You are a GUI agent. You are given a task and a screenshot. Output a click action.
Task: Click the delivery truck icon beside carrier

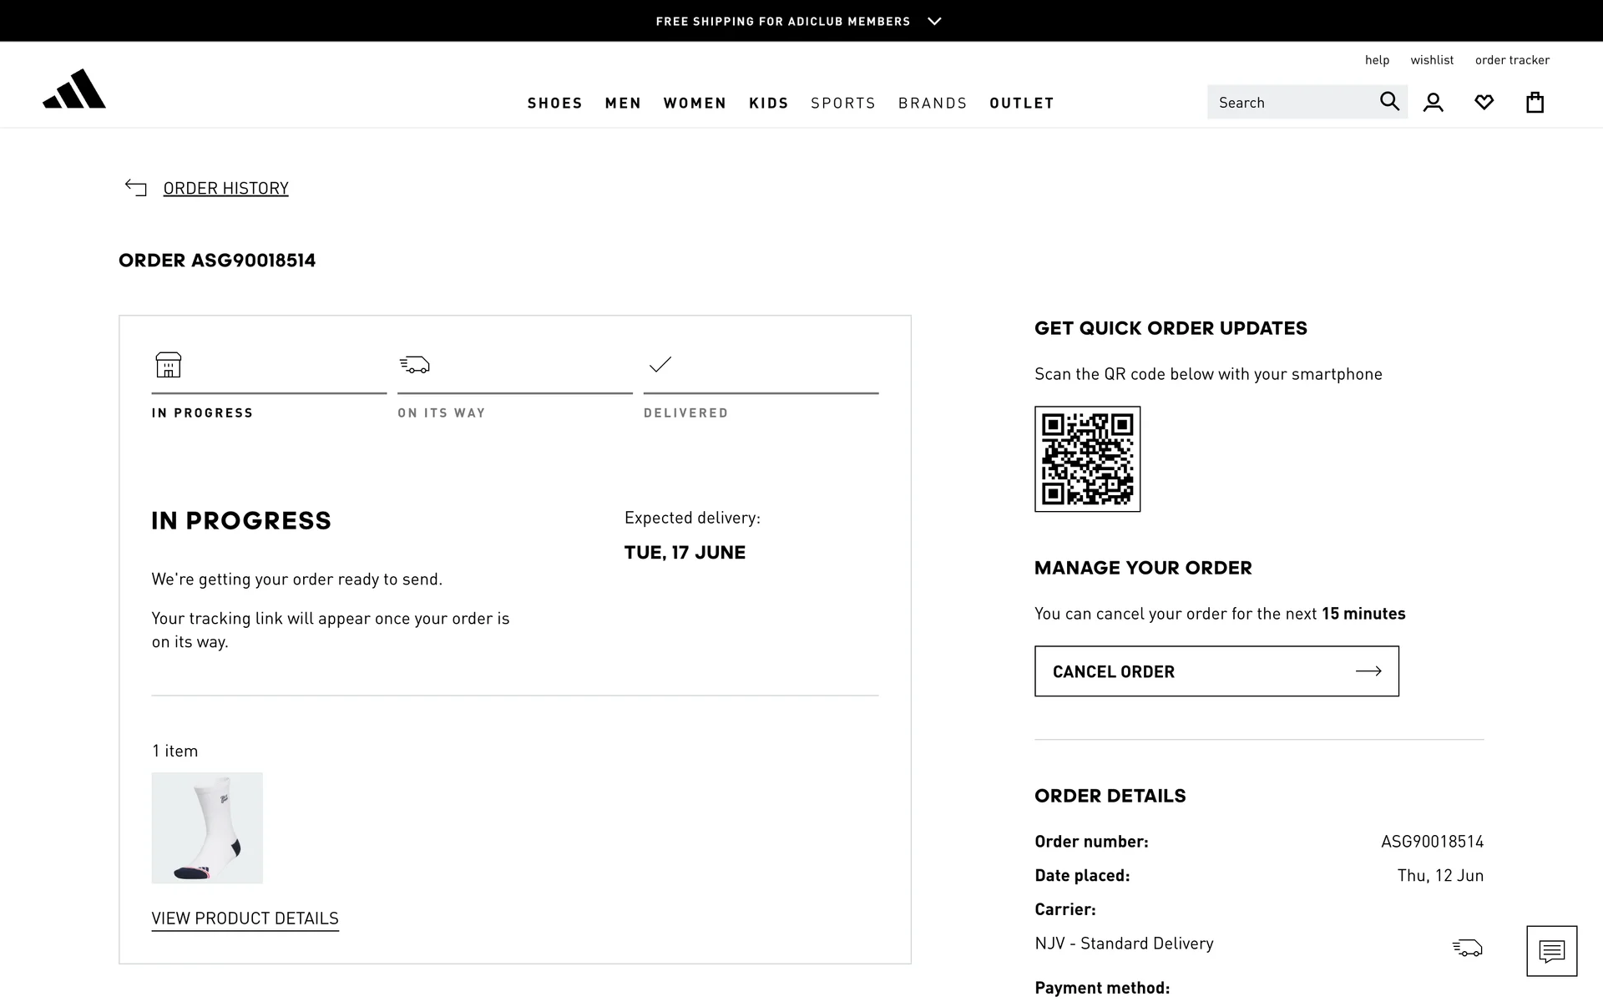1467,948
